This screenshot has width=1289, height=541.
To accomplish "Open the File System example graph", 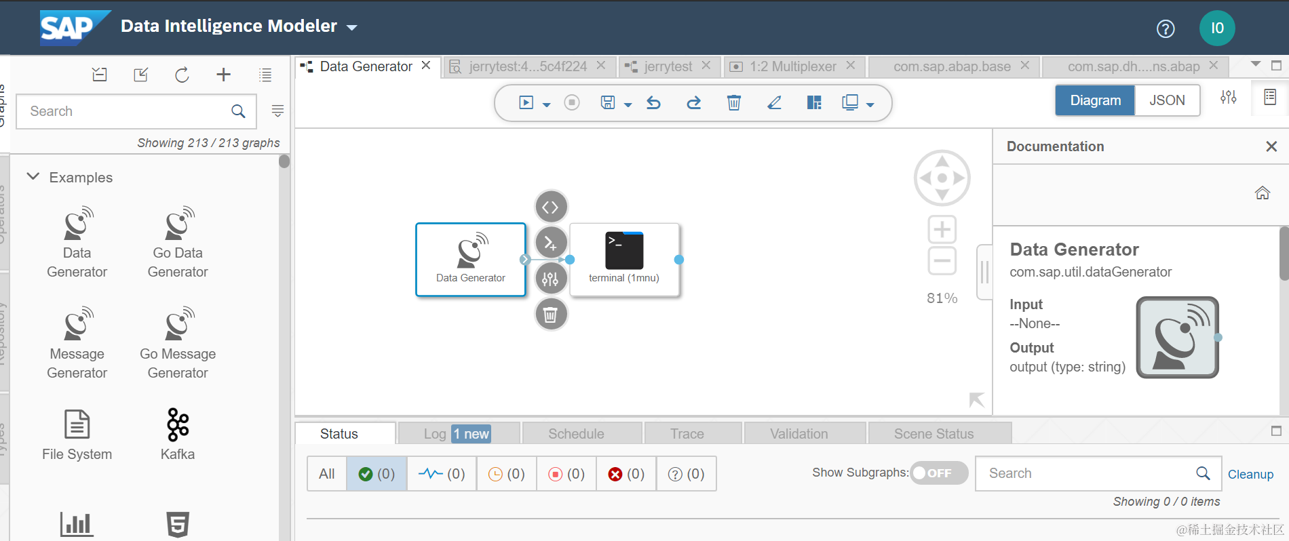I will click(x=77, y=435).
